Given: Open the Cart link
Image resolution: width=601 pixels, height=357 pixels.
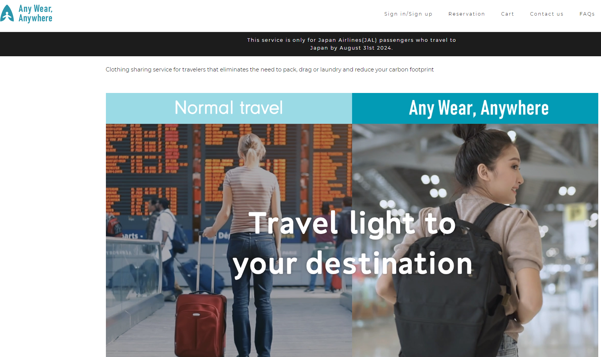Looking at the screenshot, I should 508,14.
